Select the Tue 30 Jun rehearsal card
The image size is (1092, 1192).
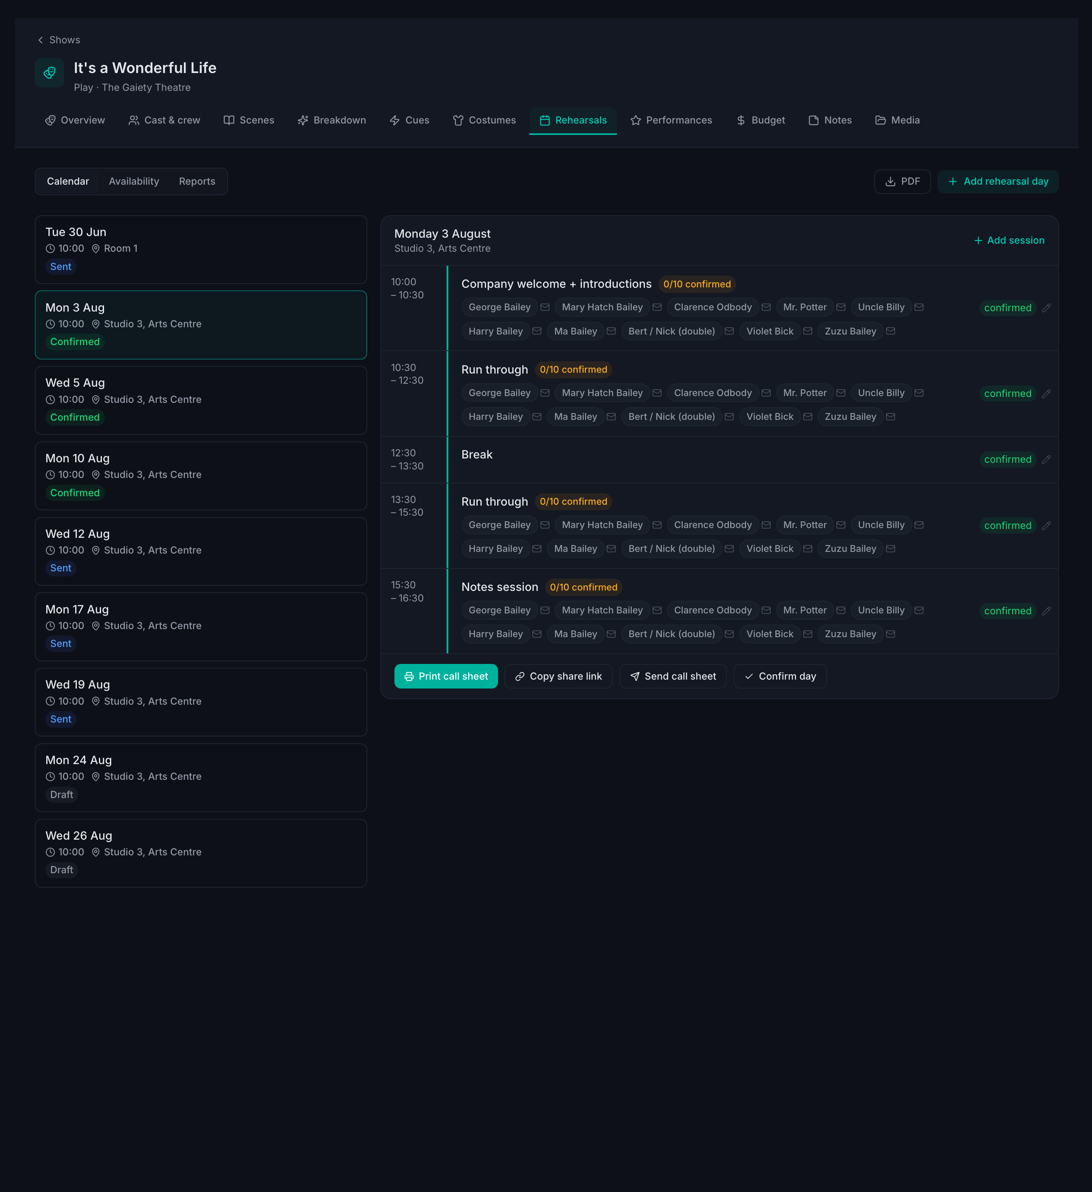coord(201,250)
